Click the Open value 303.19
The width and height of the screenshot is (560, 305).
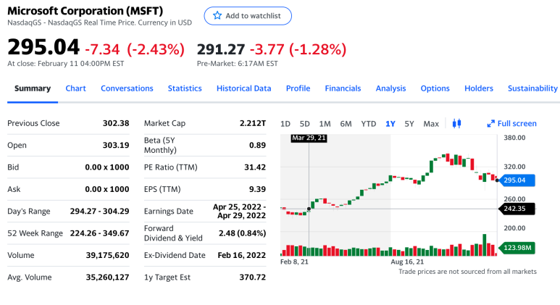click(116, 146)
